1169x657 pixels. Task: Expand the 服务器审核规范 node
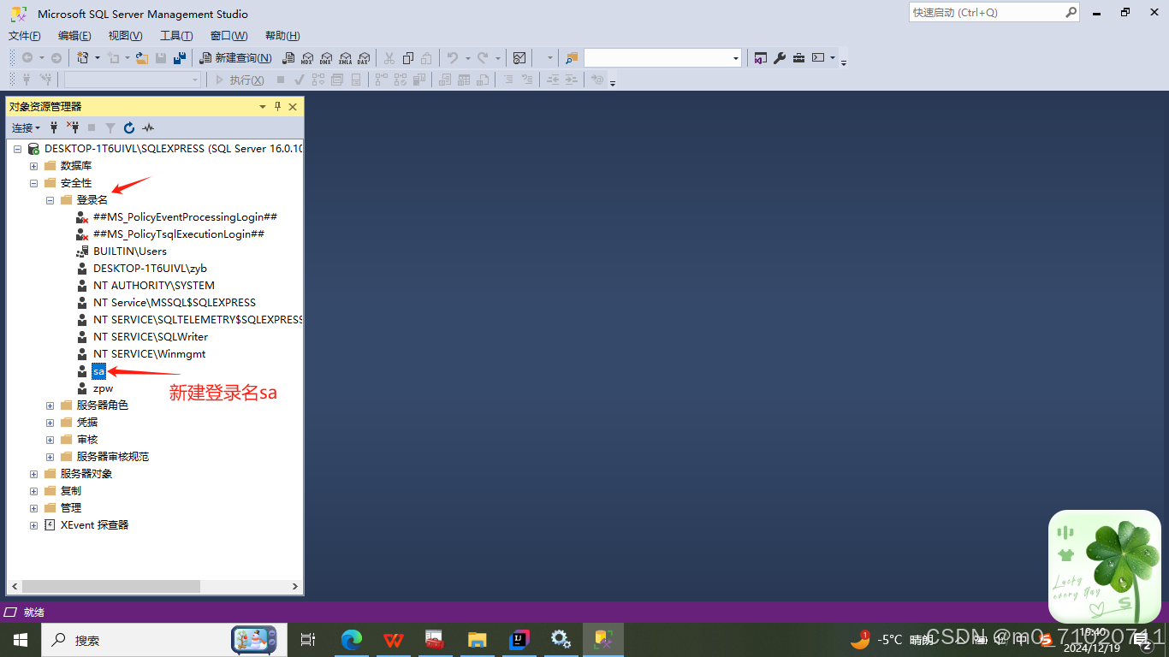pos(50,457)
